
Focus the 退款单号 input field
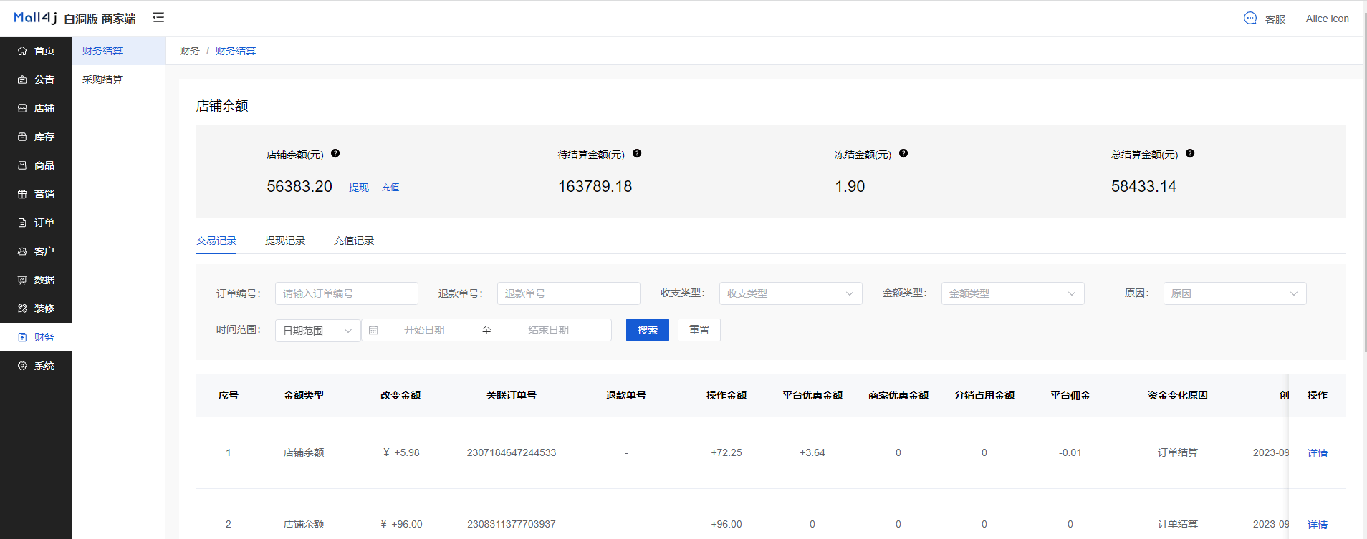pyautogui.click(x=569, y=293)
